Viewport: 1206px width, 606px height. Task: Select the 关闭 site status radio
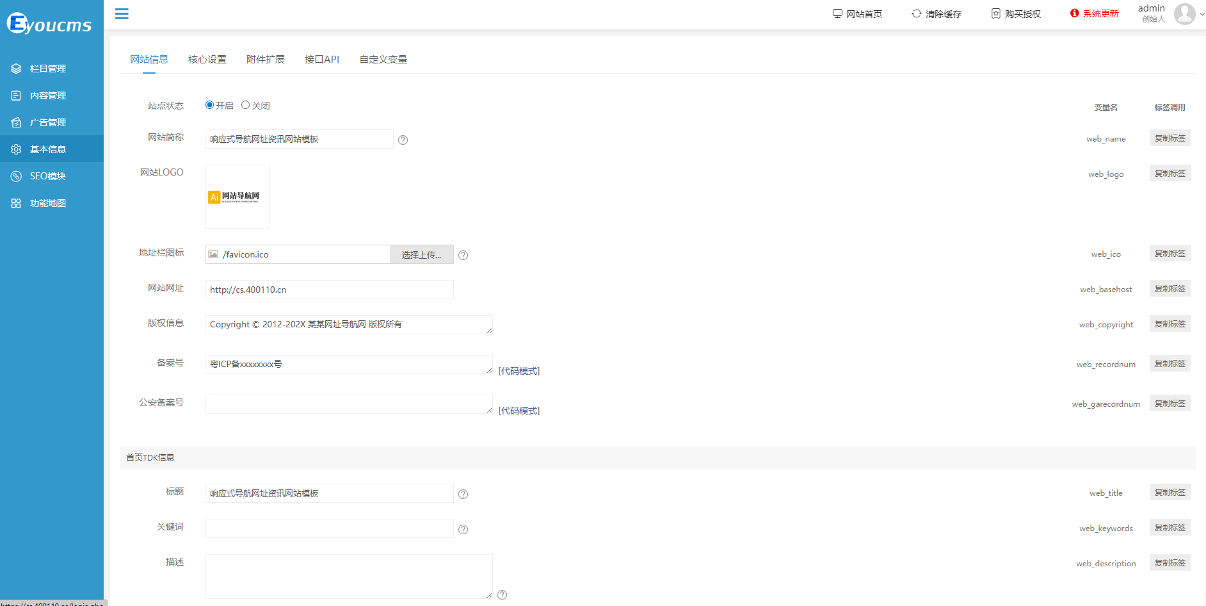pos(245,105)
